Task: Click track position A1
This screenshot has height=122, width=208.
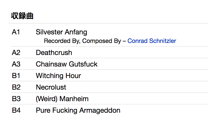Action: pos(16,32)
